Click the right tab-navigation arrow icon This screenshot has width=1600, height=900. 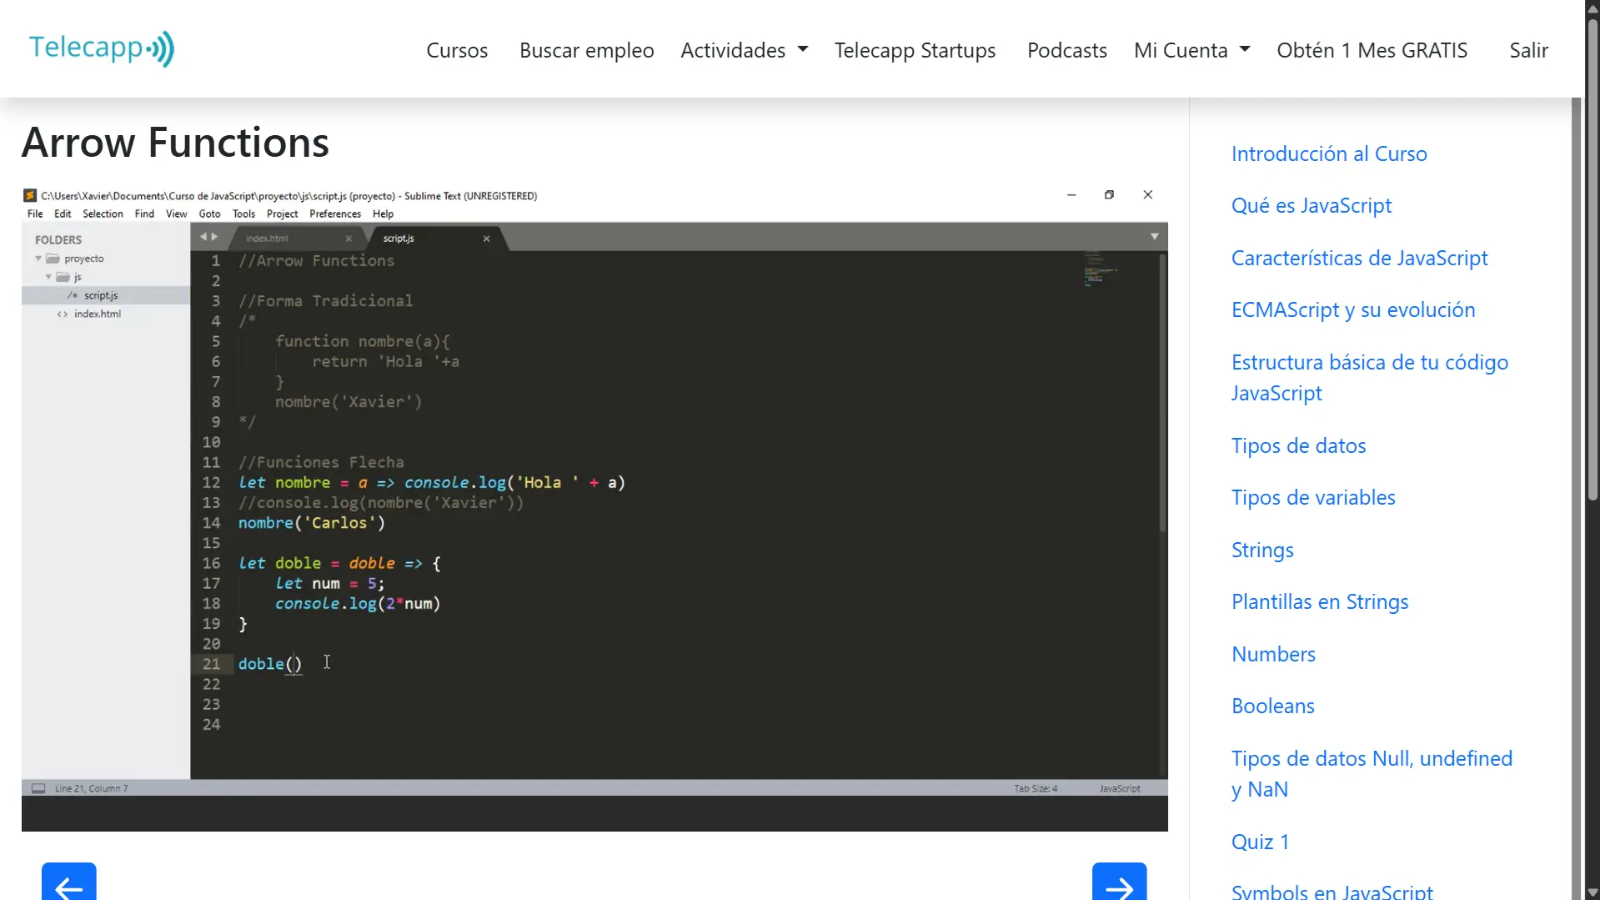pos(214,236)
